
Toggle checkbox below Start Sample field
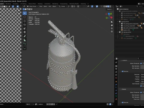pyautogui.click(x=141, y=86)
